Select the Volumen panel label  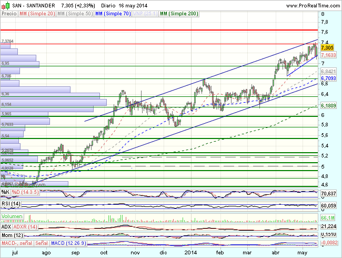pyautogui.click(x=13, y=216)
